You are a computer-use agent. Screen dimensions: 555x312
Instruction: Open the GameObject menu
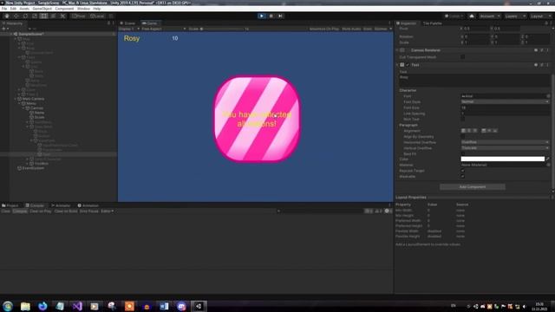coord(42,9)
